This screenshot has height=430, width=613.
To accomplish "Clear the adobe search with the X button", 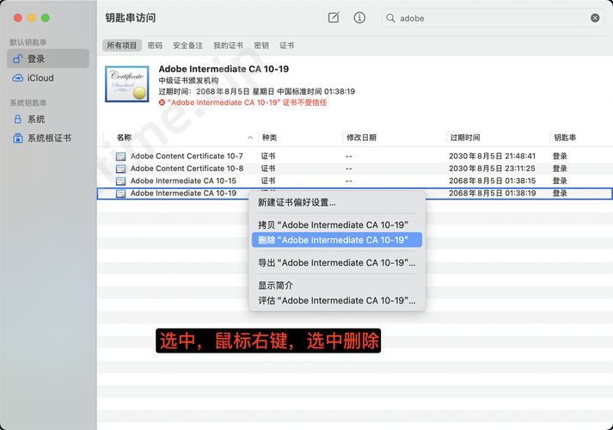I will [x=595, y=18].
